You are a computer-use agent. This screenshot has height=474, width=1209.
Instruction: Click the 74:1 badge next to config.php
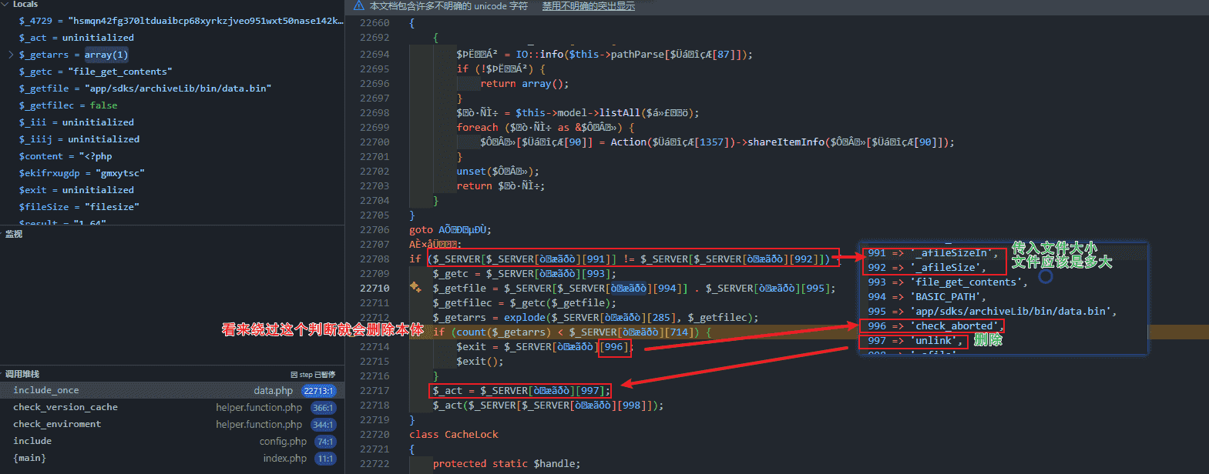325,442
